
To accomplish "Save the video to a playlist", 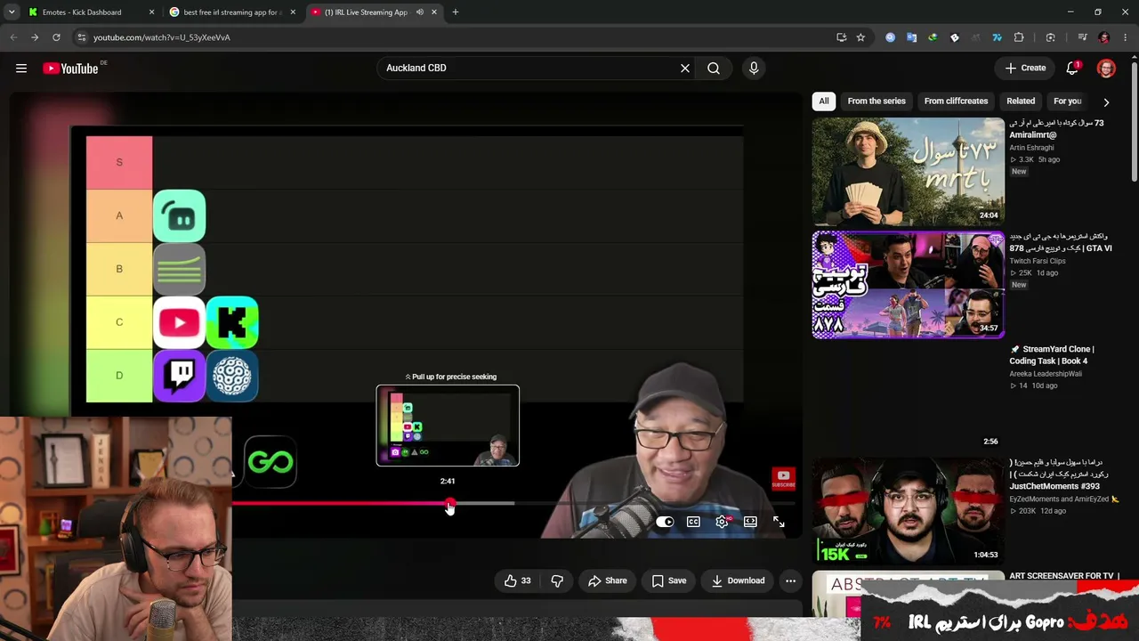I will (668, 581).
